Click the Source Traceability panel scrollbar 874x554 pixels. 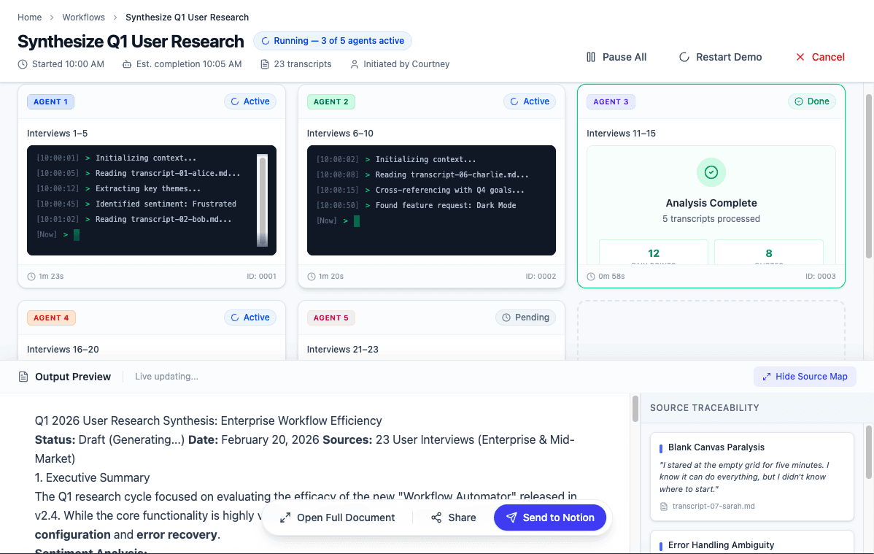[x=868, y=452]
